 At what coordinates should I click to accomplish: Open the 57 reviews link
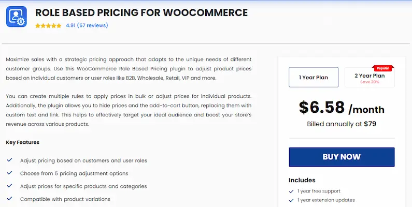coord(92,25)
